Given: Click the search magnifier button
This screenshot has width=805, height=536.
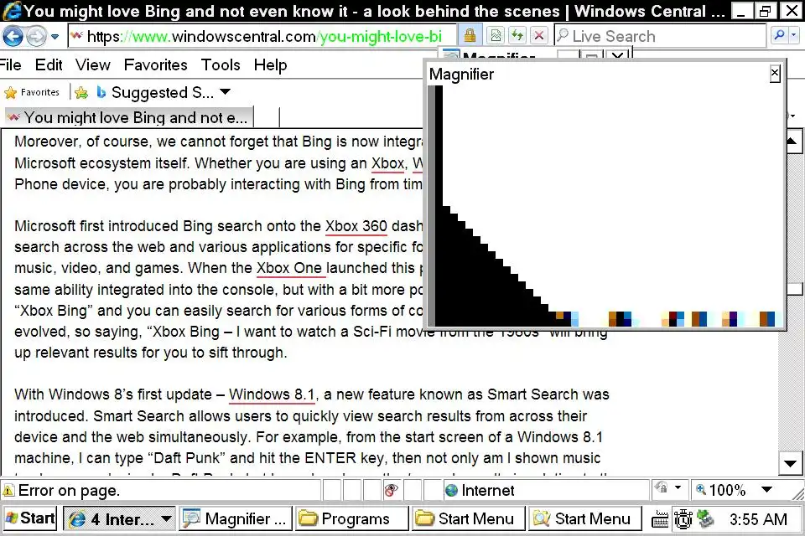Looking at the screenshot, I should tap(779, 35).
